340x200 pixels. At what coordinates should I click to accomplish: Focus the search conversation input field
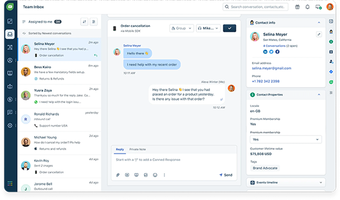pos(256,7)
